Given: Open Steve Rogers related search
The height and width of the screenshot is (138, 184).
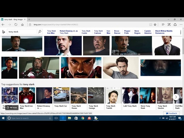Looking at the screenshot, I should (x=137, y=32).
